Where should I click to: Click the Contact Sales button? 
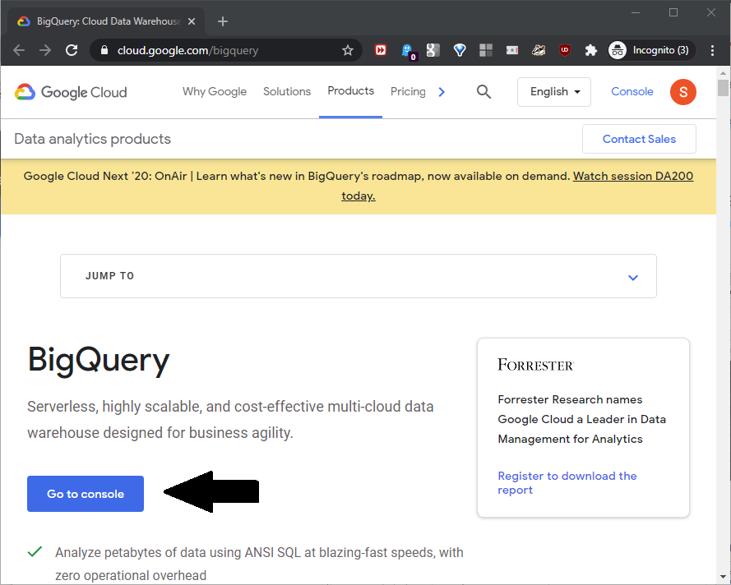[x=639, y=139]
